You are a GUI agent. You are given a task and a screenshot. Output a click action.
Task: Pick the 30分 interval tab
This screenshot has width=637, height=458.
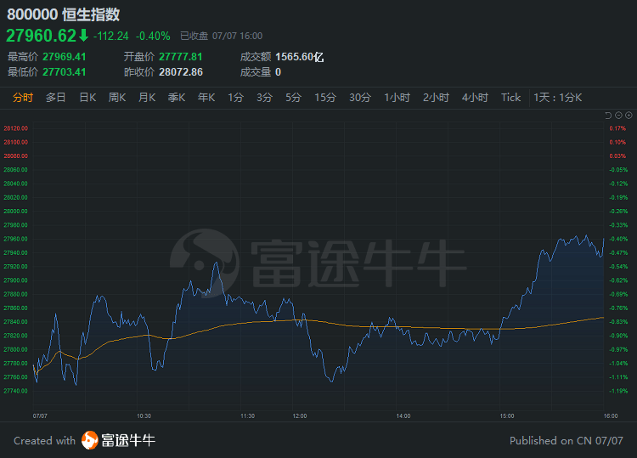click(x=360, y=98)
